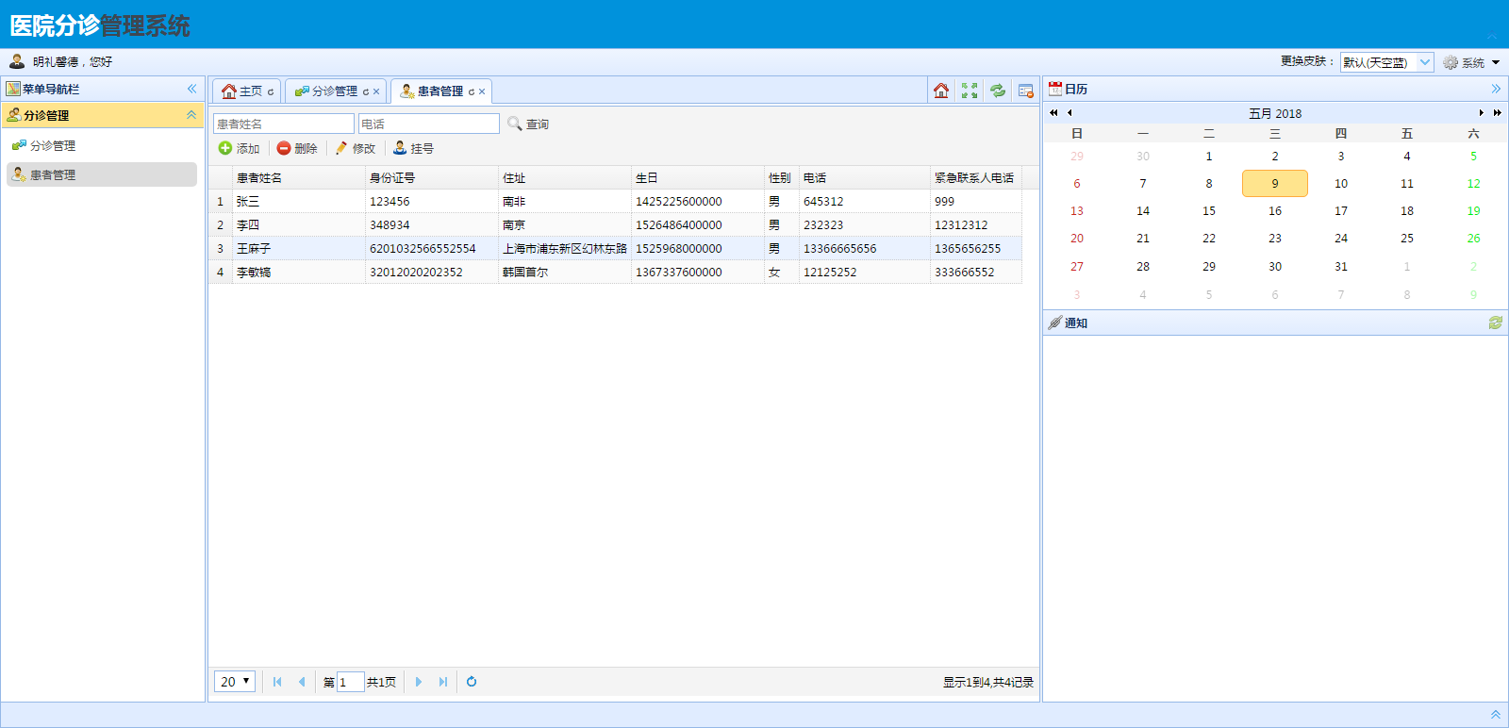Go to next month in calendar
This screenshot has width=1509, height=728.
tap(1482, 113)
